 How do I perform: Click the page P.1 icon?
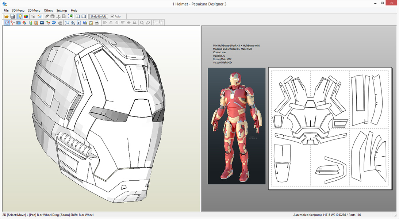coord(79,23)
